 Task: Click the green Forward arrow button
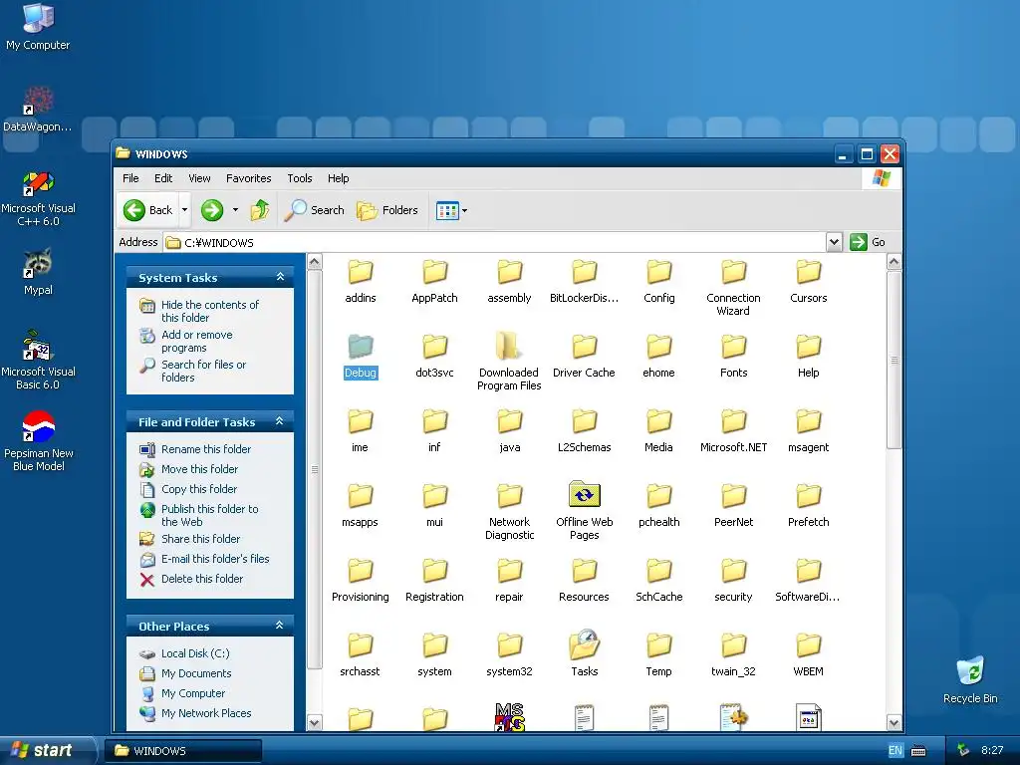[212, 210]
